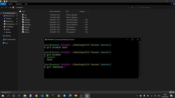
Task: Refresh the Git-lesson folder view
Action: click(132, 7)
